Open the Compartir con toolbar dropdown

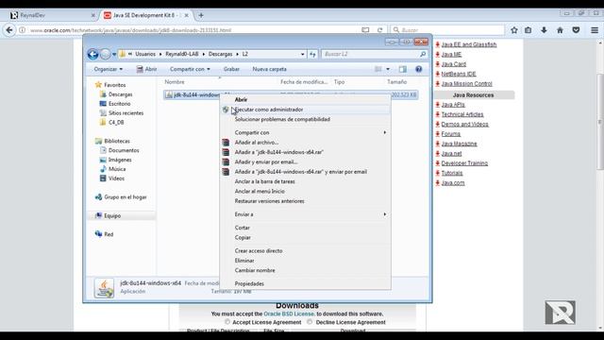pos(190,69)
